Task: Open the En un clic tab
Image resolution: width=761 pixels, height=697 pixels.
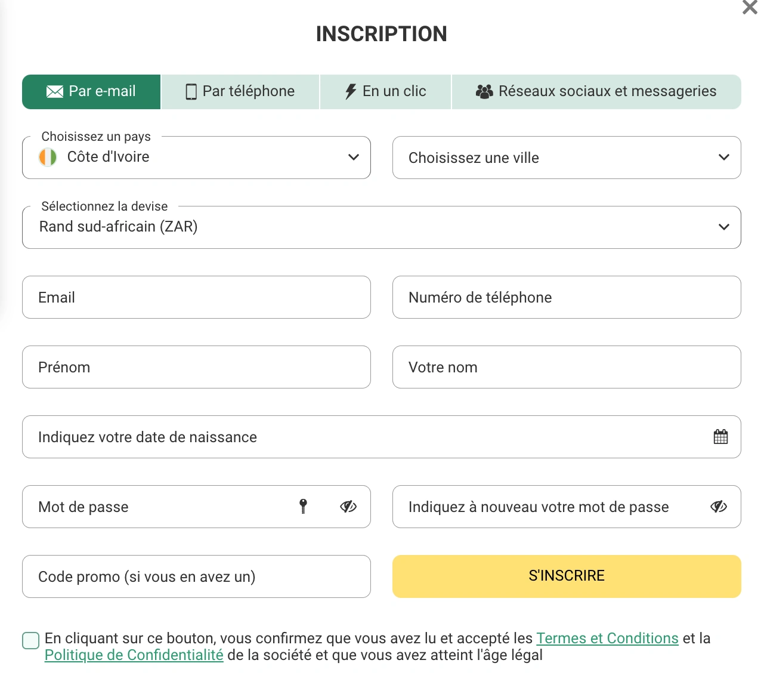Action: coord(386,92)
